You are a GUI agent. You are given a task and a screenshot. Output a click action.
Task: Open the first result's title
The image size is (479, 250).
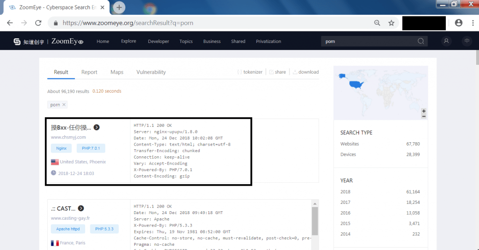pyautogui.click(x=71, y=127)
